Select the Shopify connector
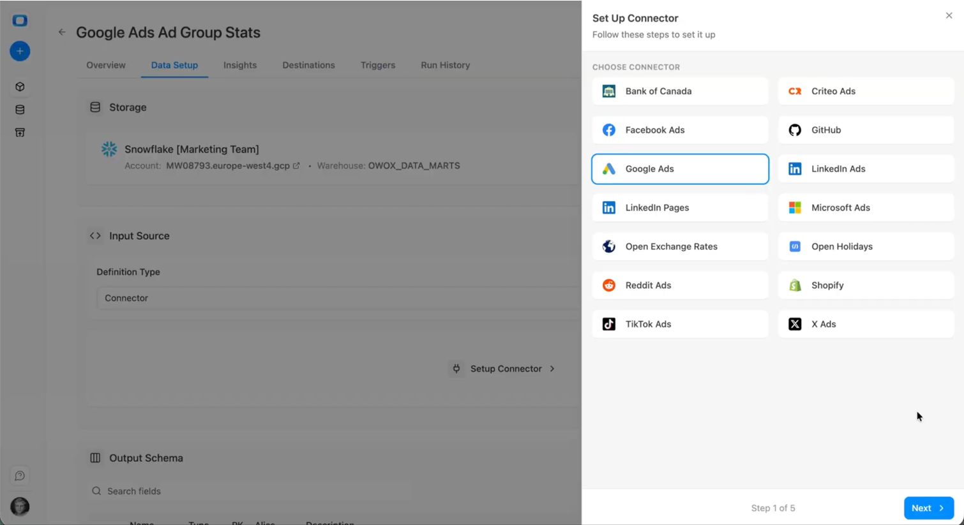This screenshot has height=525, width=964. [866, 286]
